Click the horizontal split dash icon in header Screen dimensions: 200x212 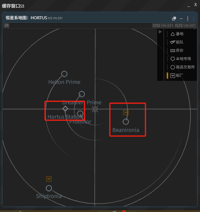(x=181, y=19)
